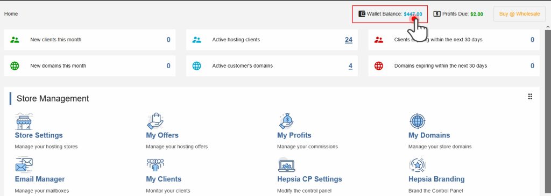The width and height of the screenshot is (551, 196).
Task: Open Store Settings storefront icon
Action: click(x=24, y=121)
